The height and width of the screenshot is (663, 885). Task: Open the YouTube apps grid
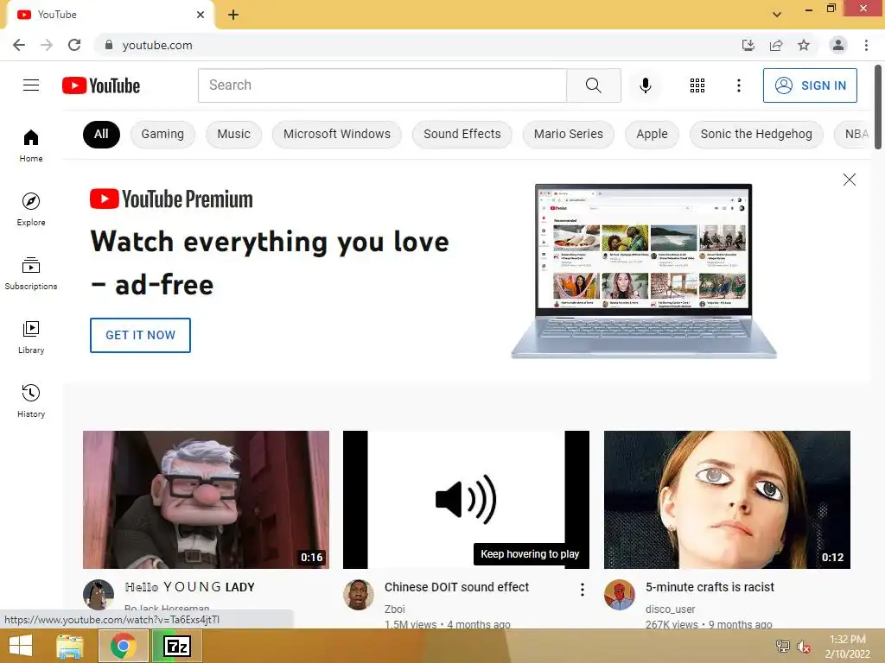point(697,85)
